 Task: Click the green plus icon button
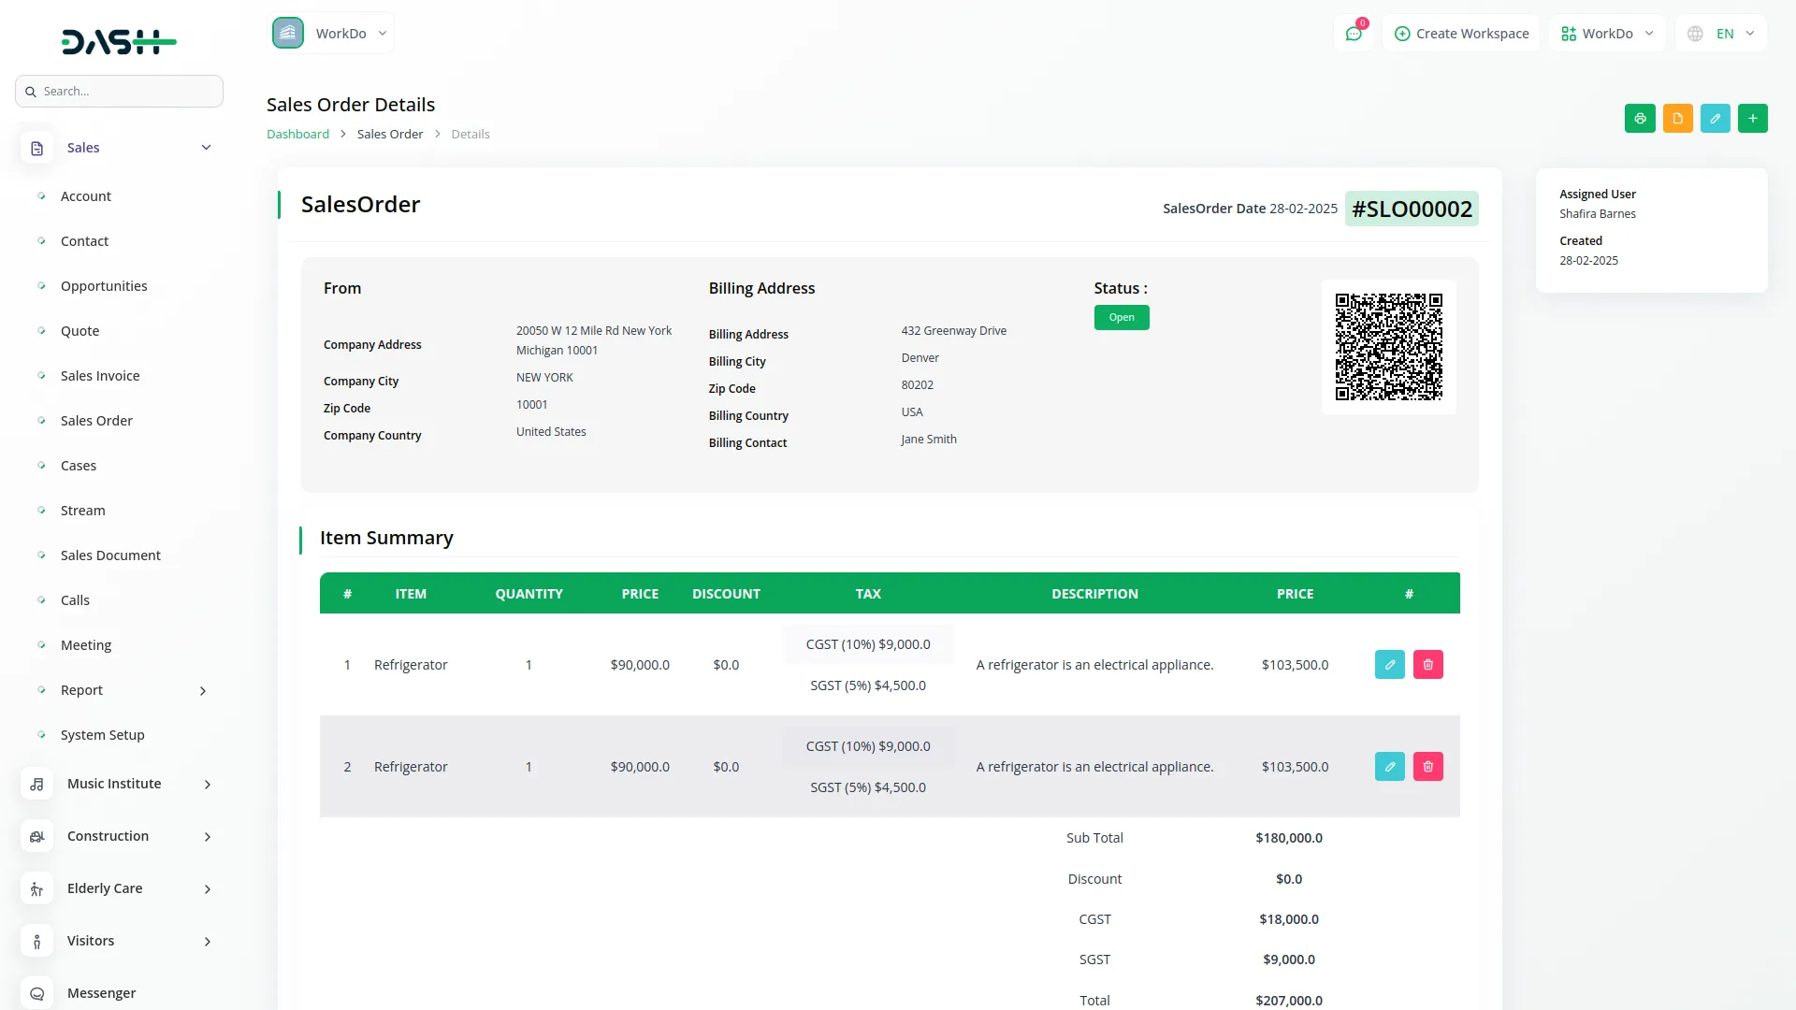point(1752,119)
